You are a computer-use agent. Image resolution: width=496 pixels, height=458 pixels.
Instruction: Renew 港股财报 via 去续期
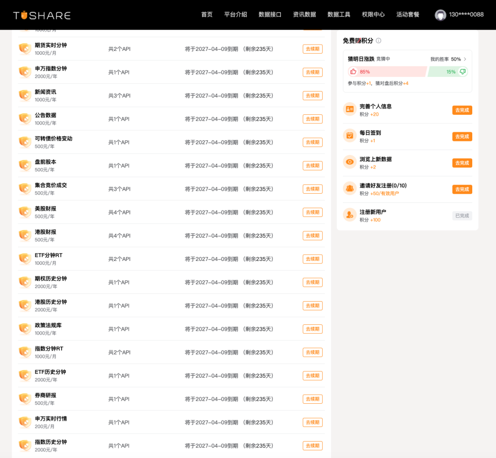point(312,236)
